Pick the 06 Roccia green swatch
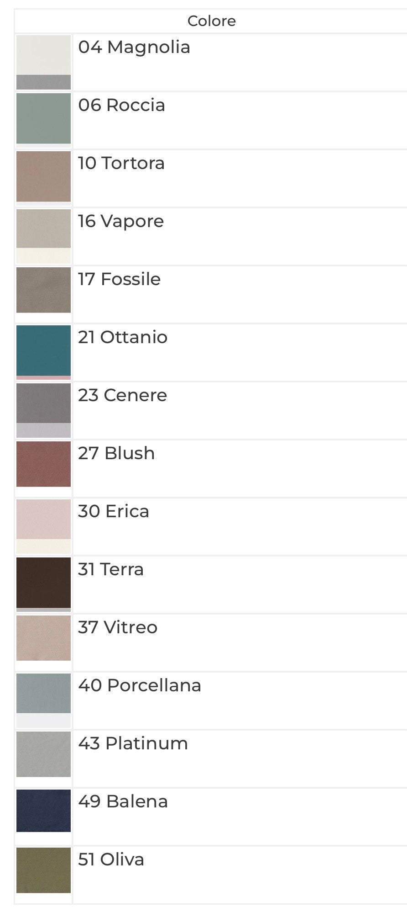Image resolution: width=407 pixels, height=907 pixels. point(43,118)
